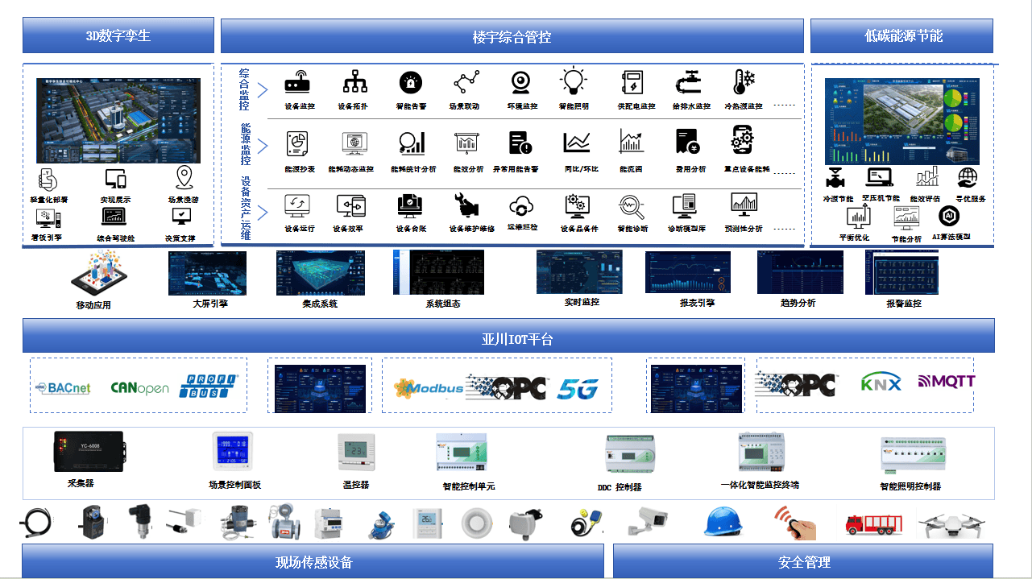Screen dimensions: 1032x579
Task: Select the 智能照明 light bulb icon
Action: coord(573,81)
